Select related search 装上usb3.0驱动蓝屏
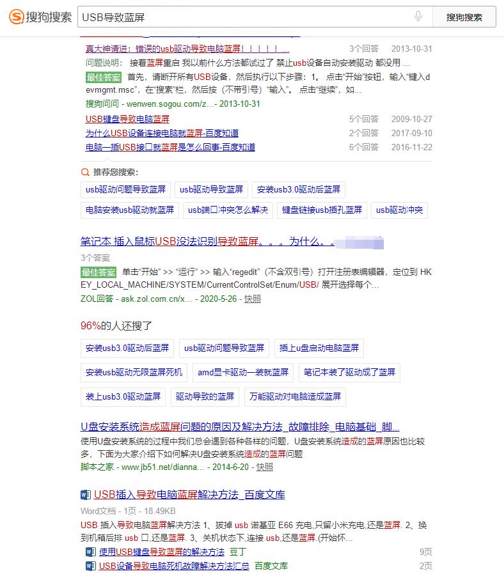Viewport: 504px width, 578px height. click(123, 396)
